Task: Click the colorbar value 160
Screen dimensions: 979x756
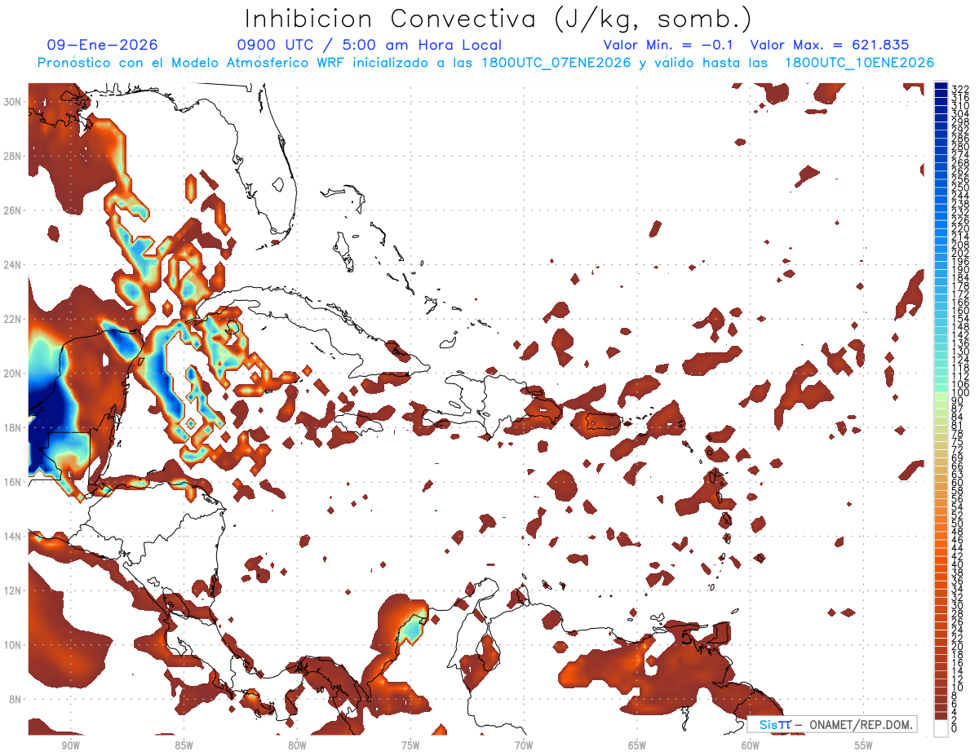Action: coord(960,310)
